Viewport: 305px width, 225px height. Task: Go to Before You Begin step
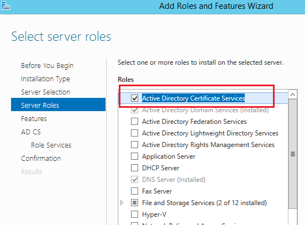point(48,66)
